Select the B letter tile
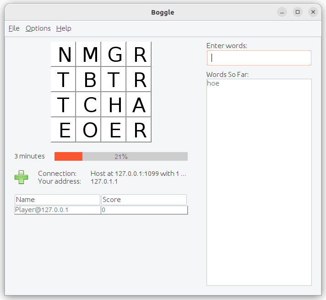This screenshot has height=300, width=326. 88,80
